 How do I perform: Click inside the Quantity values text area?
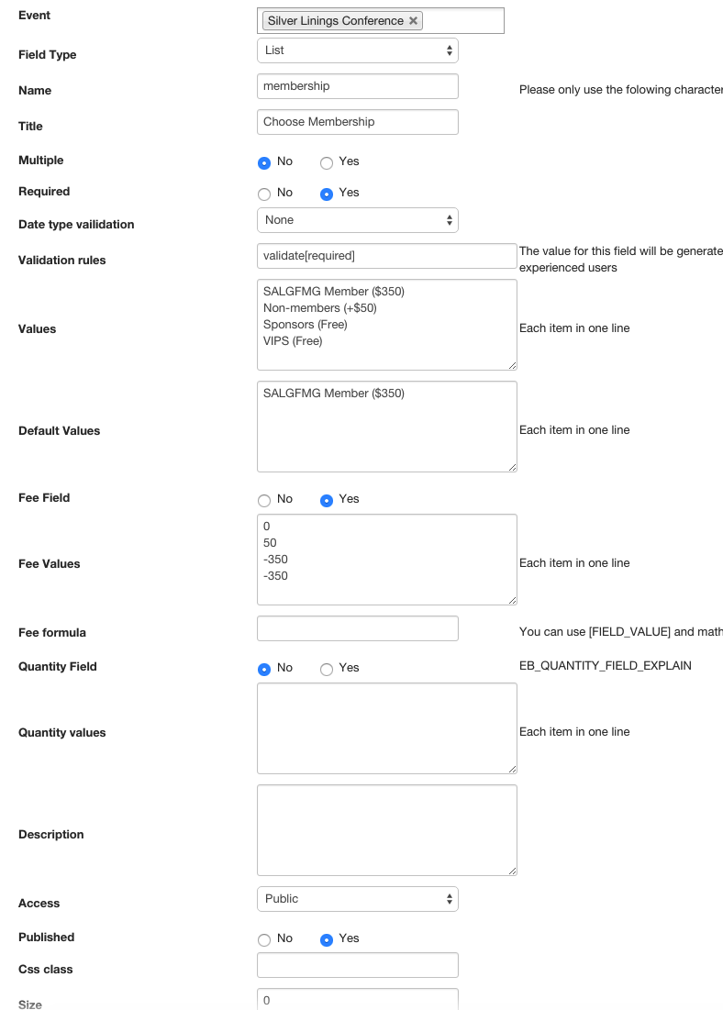386,728
